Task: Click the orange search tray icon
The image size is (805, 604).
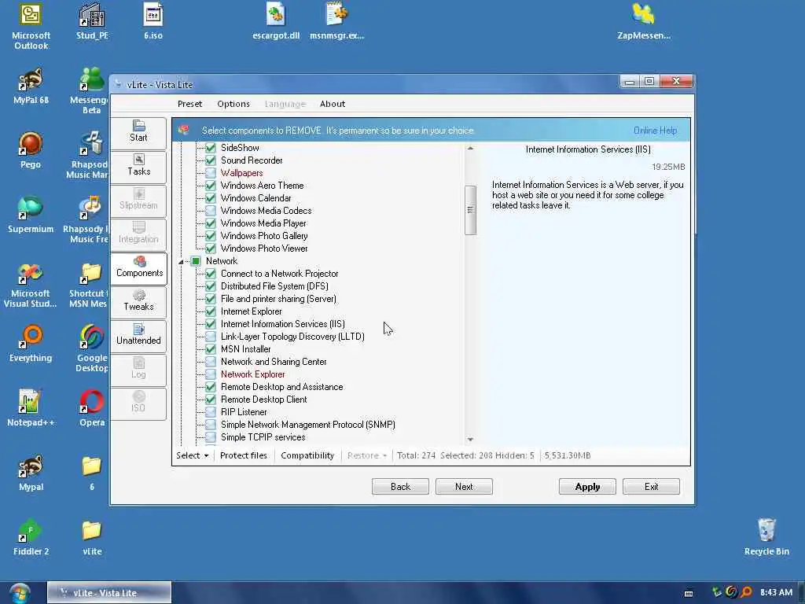Action: tap(747, 592)
